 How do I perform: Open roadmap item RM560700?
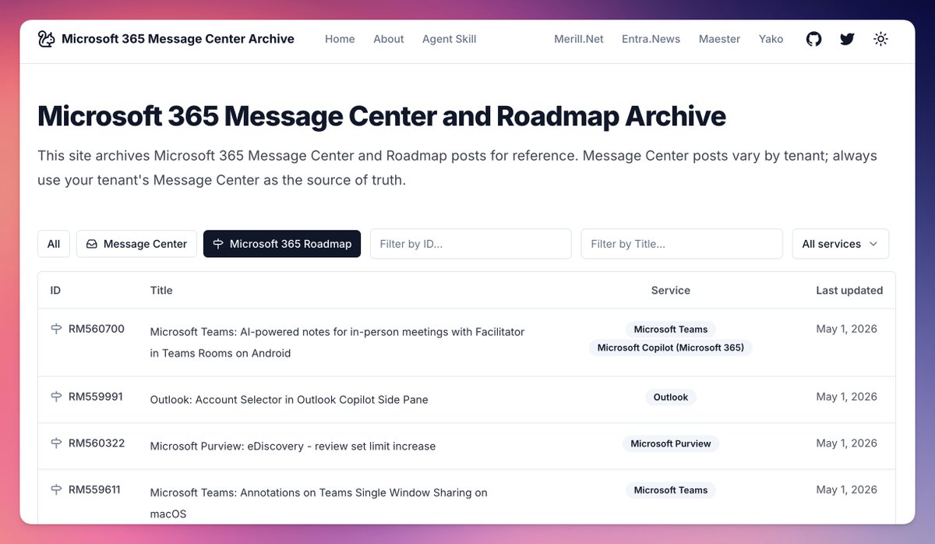click(97, 330)
